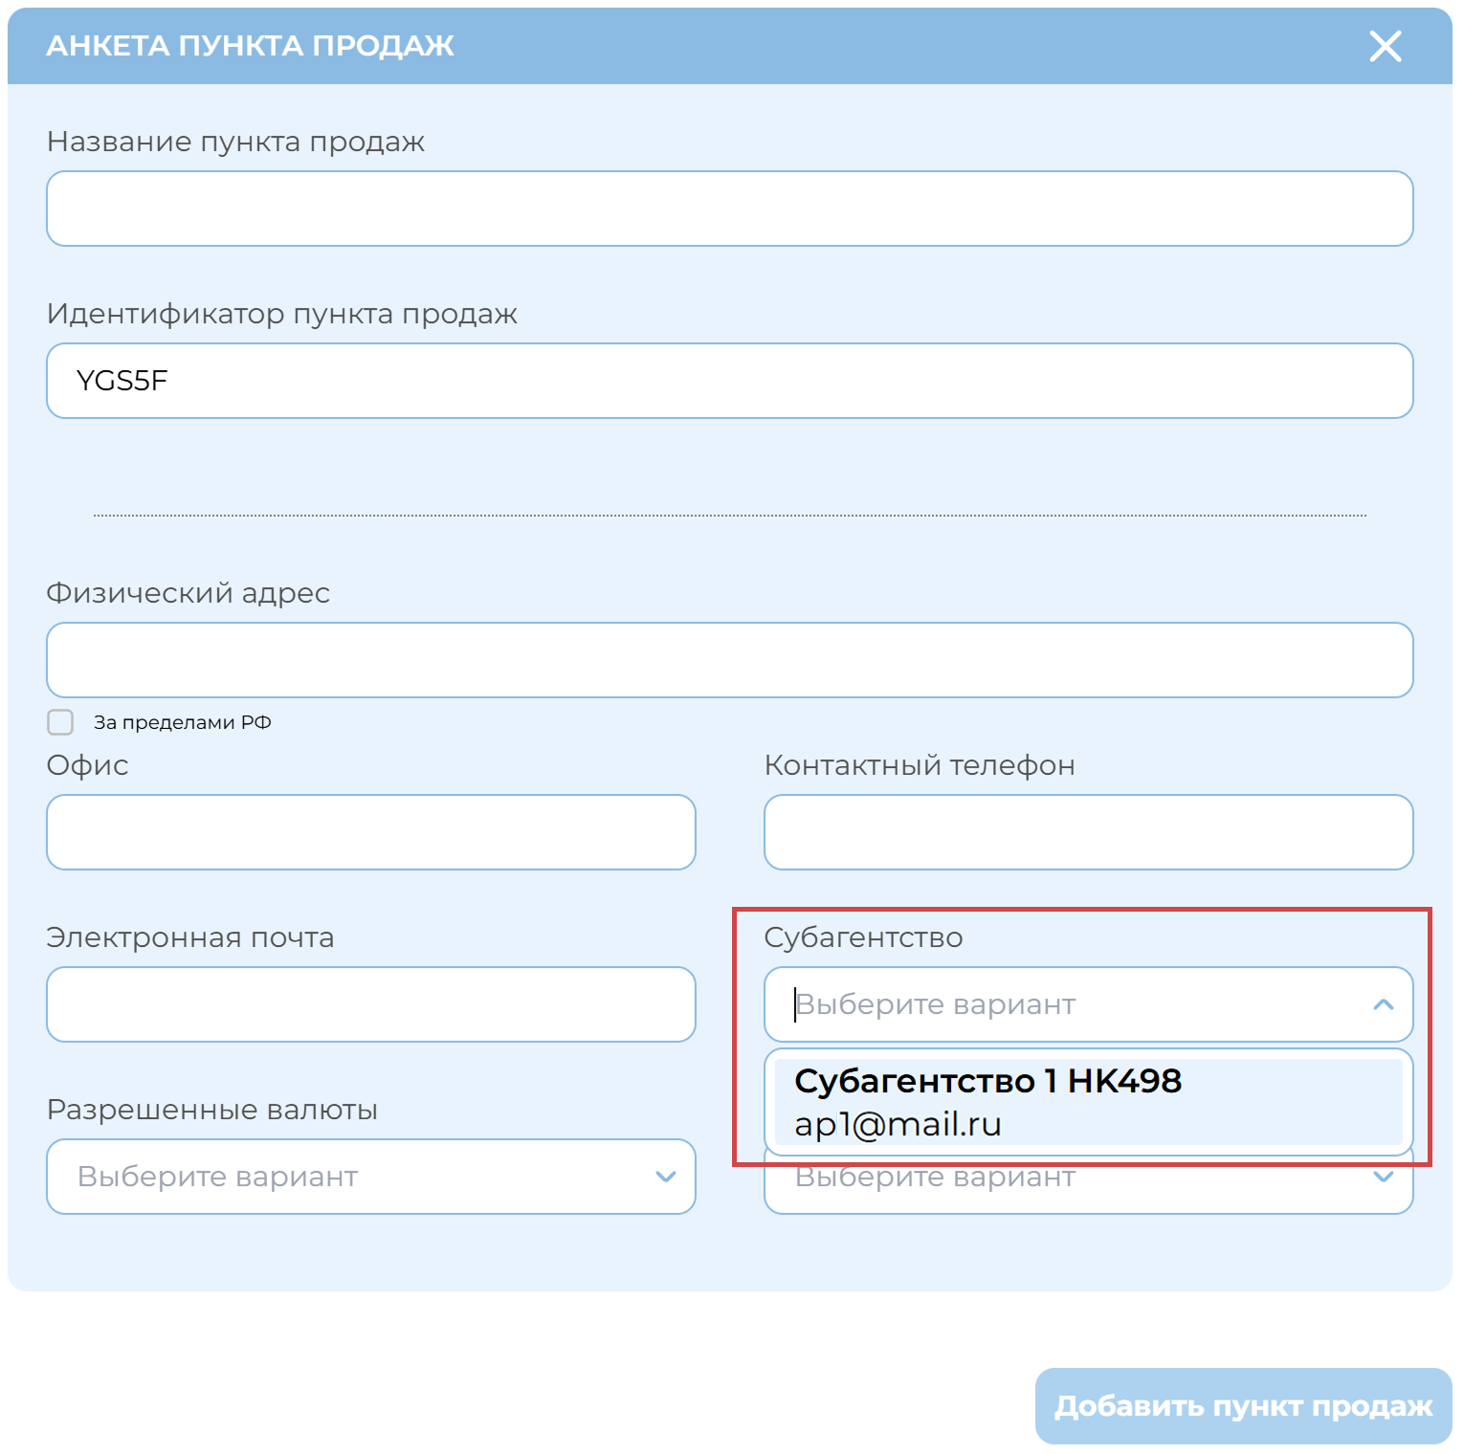The height and width of the screenshot is (1454, 1464).
Task: Click the identifier field containing YGS5F
Action: (729, 381)
